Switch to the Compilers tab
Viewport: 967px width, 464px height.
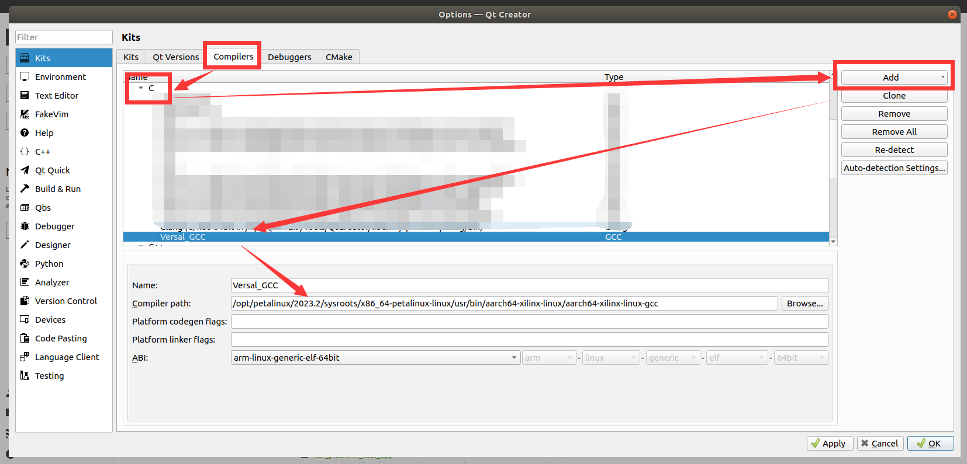[233, 56]
